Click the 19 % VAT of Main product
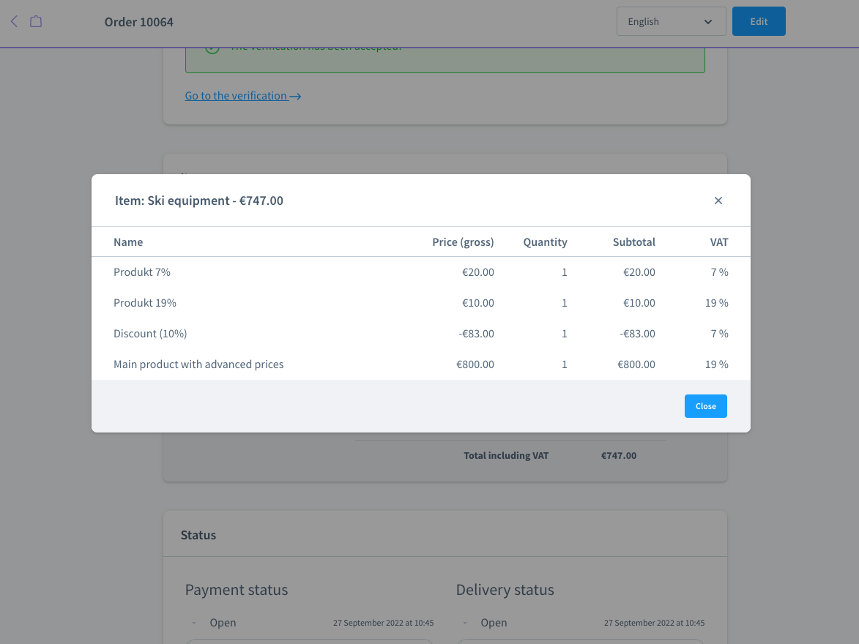Screen dimensions: 859x644 tap(716, 364)
